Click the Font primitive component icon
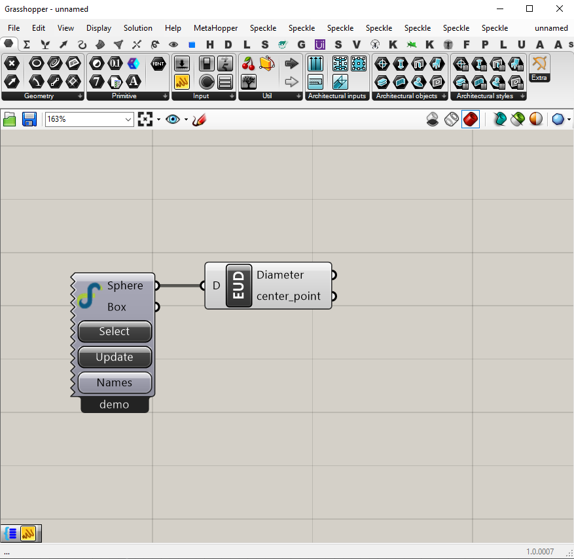This screenshot has height=559, width=574. click(x=158, y=63)
